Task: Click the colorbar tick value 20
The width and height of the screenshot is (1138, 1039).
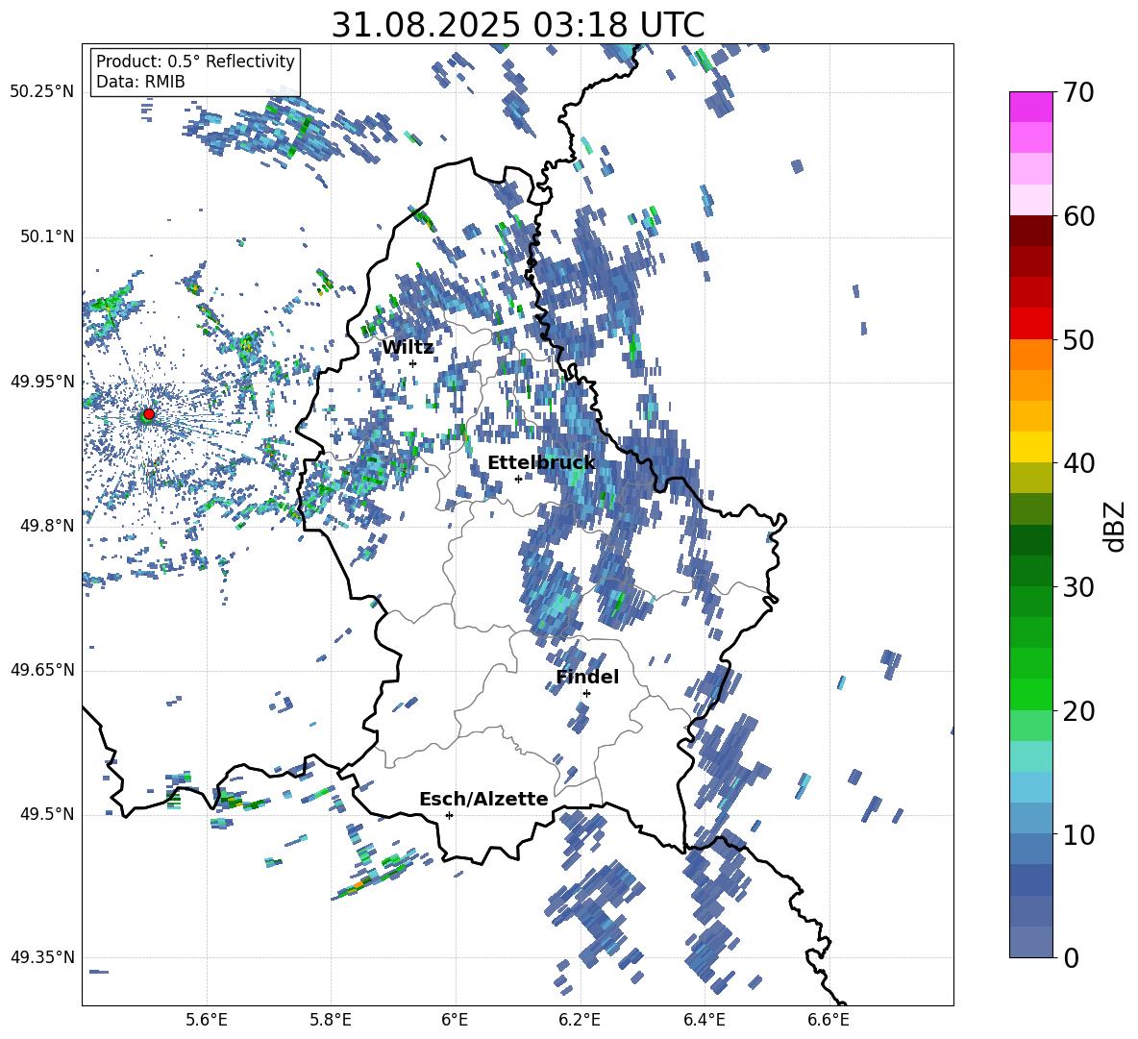Action: coord(1079,711)
